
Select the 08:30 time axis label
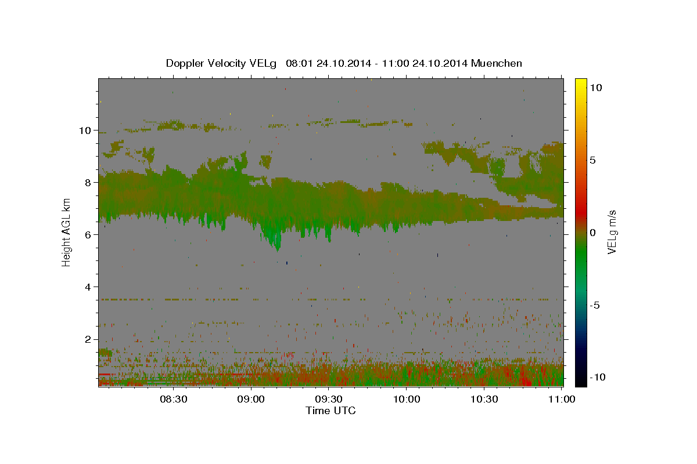pos(173,399)
